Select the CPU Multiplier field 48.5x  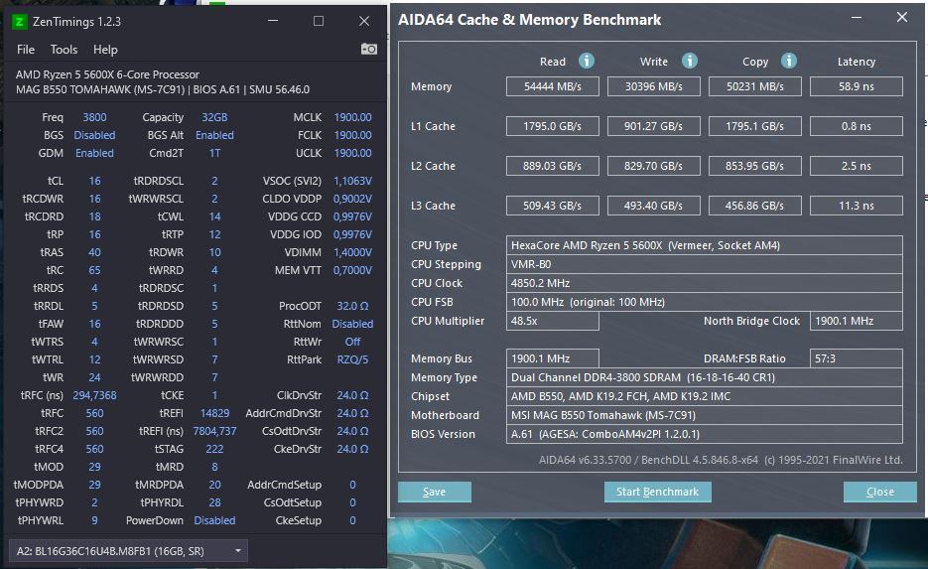552,321
